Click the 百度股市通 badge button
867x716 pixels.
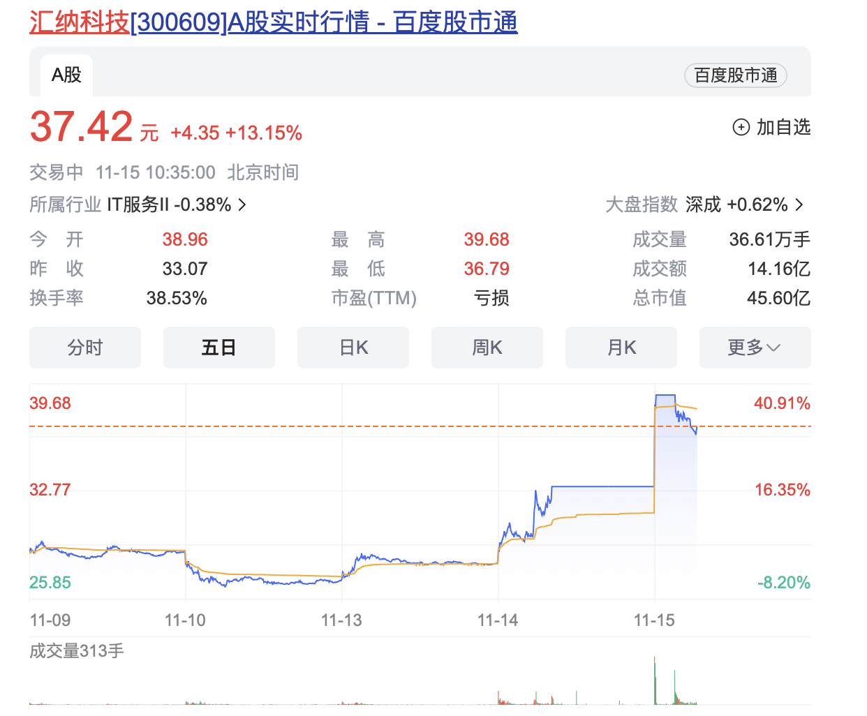click(736, 75)
